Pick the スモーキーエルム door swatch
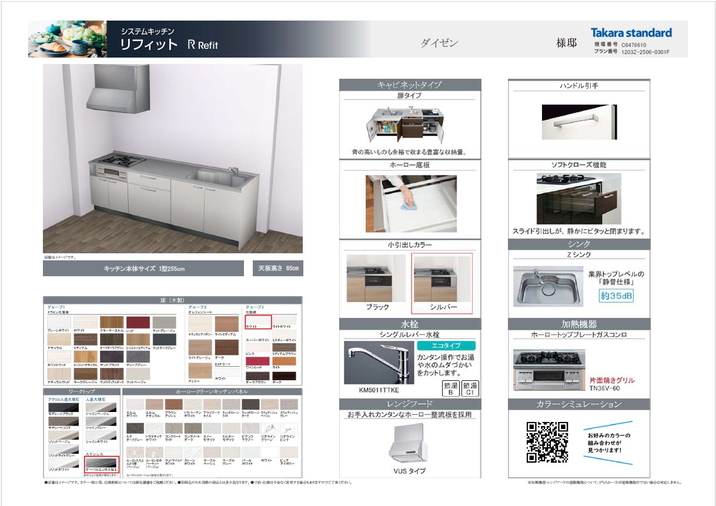The width and height of the screenshot is (716, 506). pos(111,322)
